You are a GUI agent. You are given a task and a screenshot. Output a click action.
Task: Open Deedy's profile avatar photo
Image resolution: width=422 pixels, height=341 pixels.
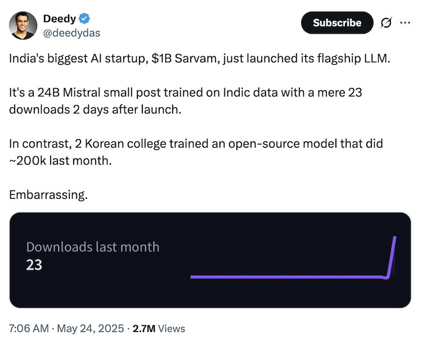click(23, 26)
